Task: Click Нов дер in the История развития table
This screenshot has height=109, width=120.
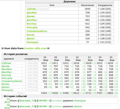Action: point(7,78)
